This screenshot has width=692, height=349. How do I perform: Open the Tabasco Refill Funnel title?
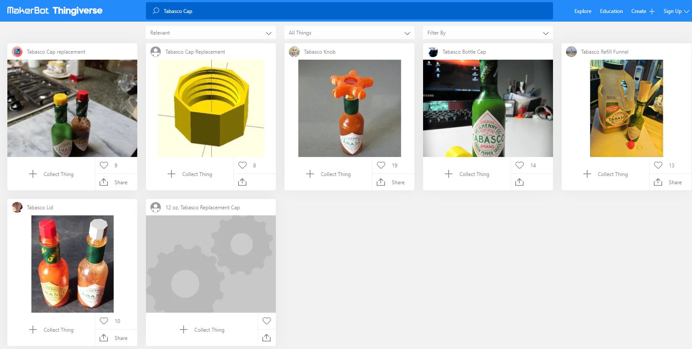(x=605, y=52)
